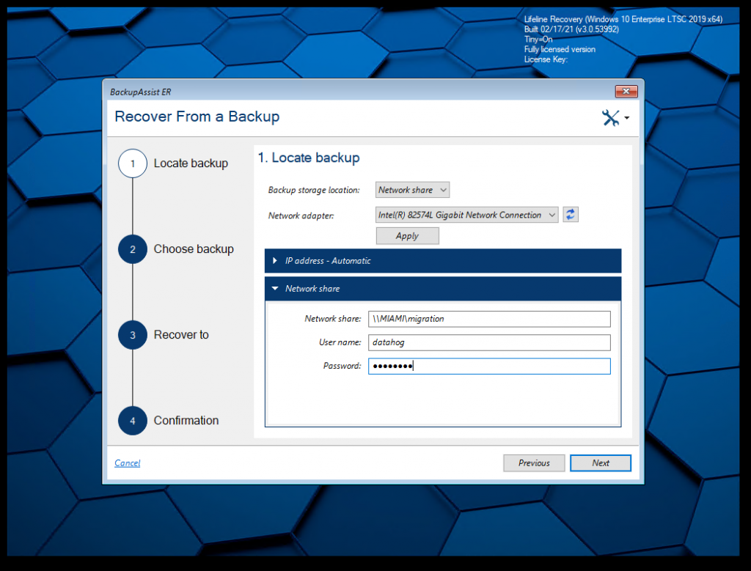Select the Choose backup step label
The height and width of the screenshot is (571, 751).
coord(194,249)
